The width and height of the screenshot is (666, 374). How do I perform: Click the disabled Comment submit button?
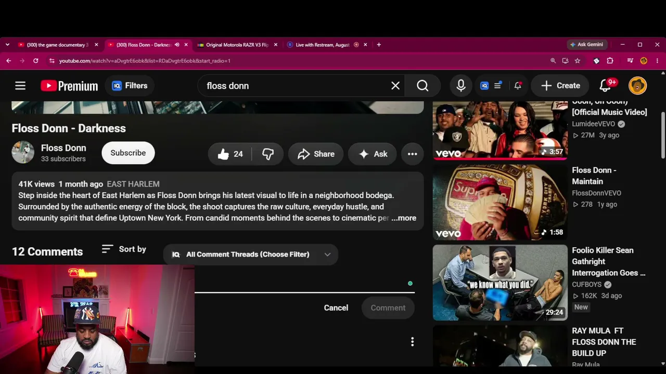[388, 308]
